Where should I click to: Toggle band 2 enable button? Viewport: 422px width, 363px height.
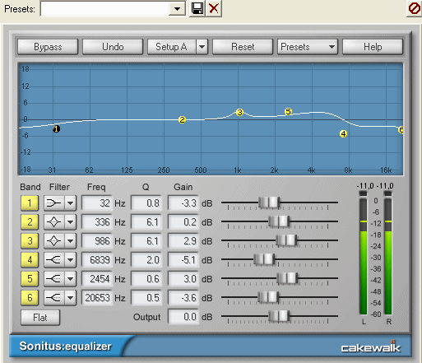(30, 222)
